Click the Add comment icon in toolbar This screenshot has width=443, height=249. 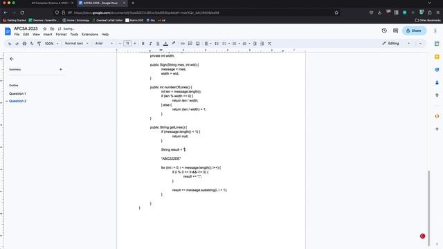pyautogui.click(x=190, y=44)
